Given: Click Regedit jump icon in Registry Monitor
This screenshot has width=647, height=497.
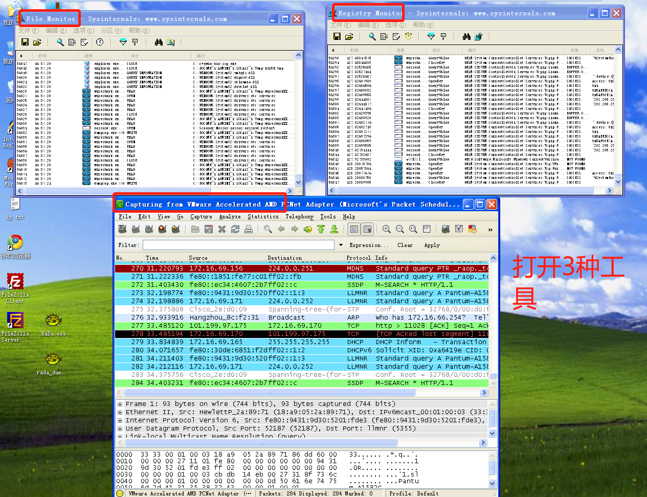Looking at the screenshot, I should 479,36.
